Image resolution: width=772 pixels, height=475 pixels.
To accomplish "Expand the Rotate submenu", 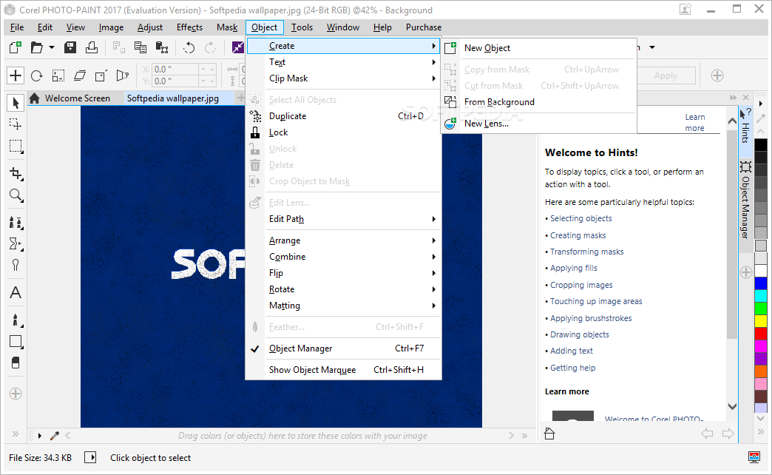I will tap(344, 289).
